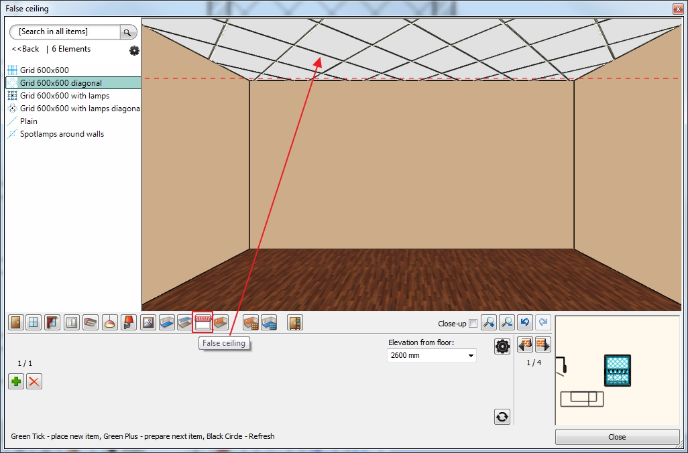
Task: Choose Grid 600x600 with lamps diagonal
Action: click(73, 109)
